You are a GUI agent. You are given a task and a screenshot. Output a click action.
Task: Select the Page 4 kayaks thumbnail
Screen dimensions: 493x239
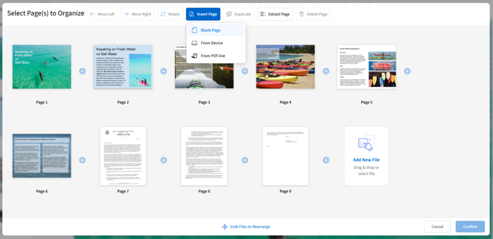pyautogui.click(x=285, y=67)
